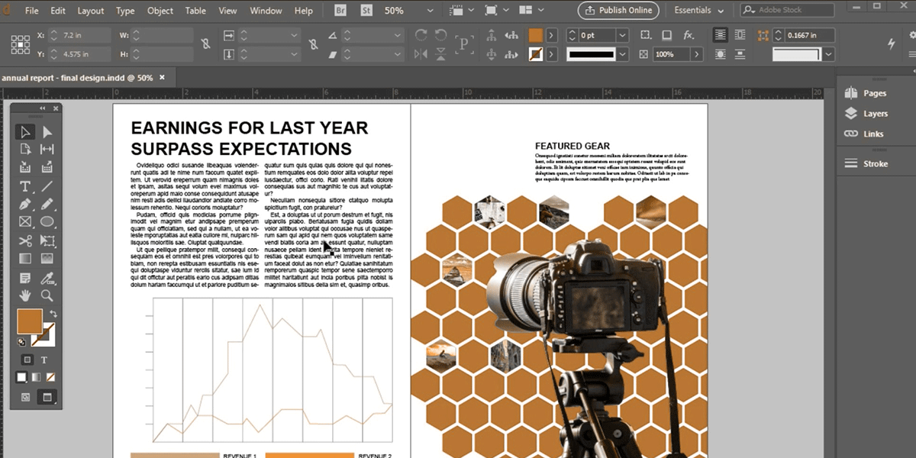916x458 pixels.
Task: Select the Pen tool
Action: click(25, 205)
